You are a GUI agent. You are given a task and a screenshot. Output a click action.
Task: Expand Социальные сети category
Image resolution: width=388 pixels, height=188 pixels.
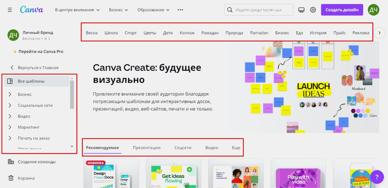pos(10,105)
